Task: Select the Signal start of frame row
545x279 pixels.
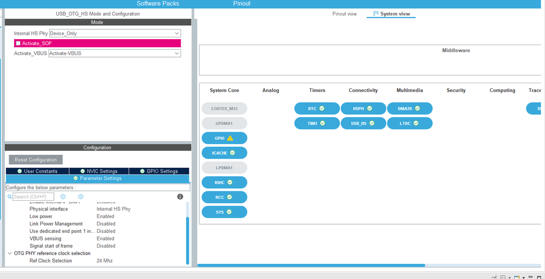Action: 97,246
